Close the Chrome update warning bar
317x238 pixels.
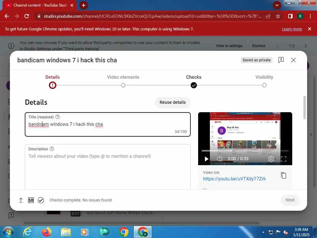click(x=310, y=29)
